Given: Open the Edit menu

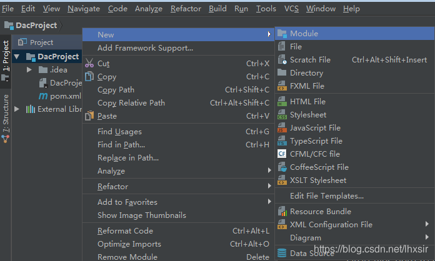Looking at the screenshot, I should pos(28,9).
